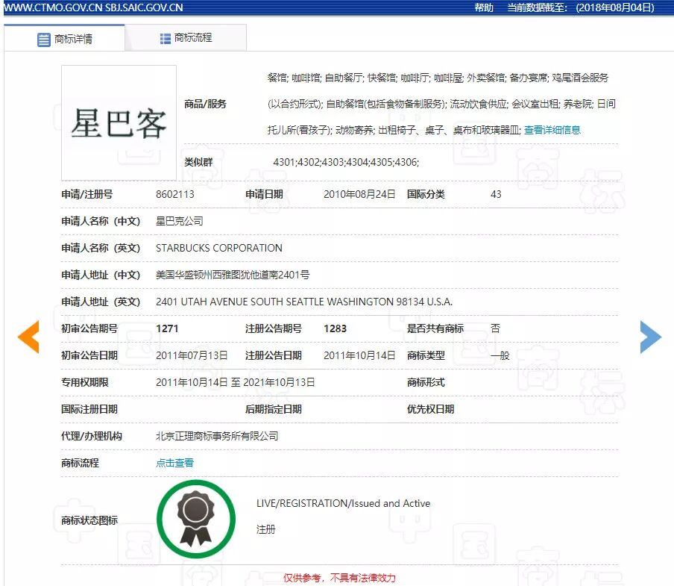Select applicant name 星巴克公司
The width and height of the screenshot is (674, 586).
tap(179, 221)
